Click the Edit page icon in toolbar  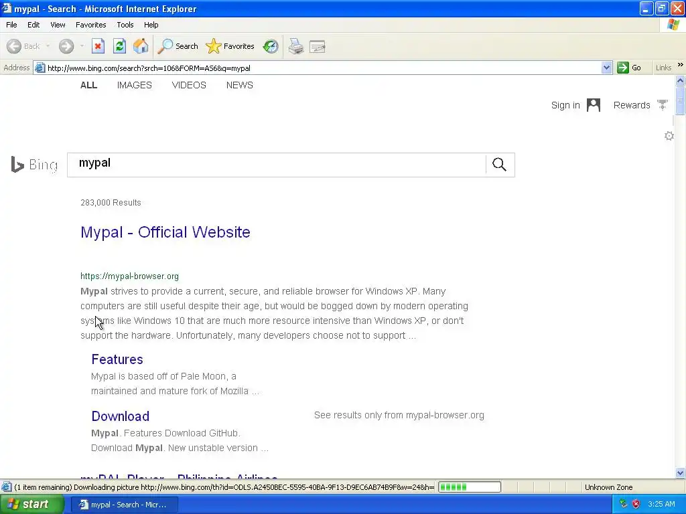(318, 46)
